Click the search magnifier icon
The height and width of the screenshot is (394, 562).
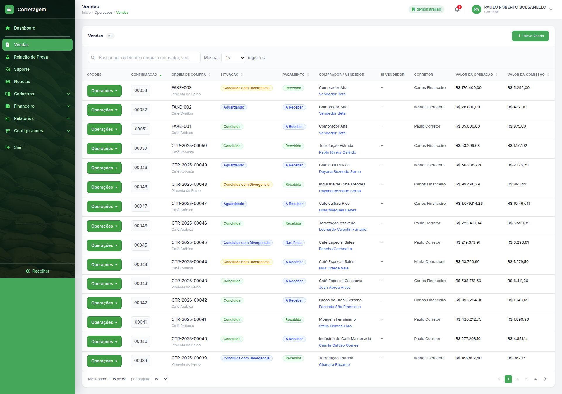click(93, 58)
